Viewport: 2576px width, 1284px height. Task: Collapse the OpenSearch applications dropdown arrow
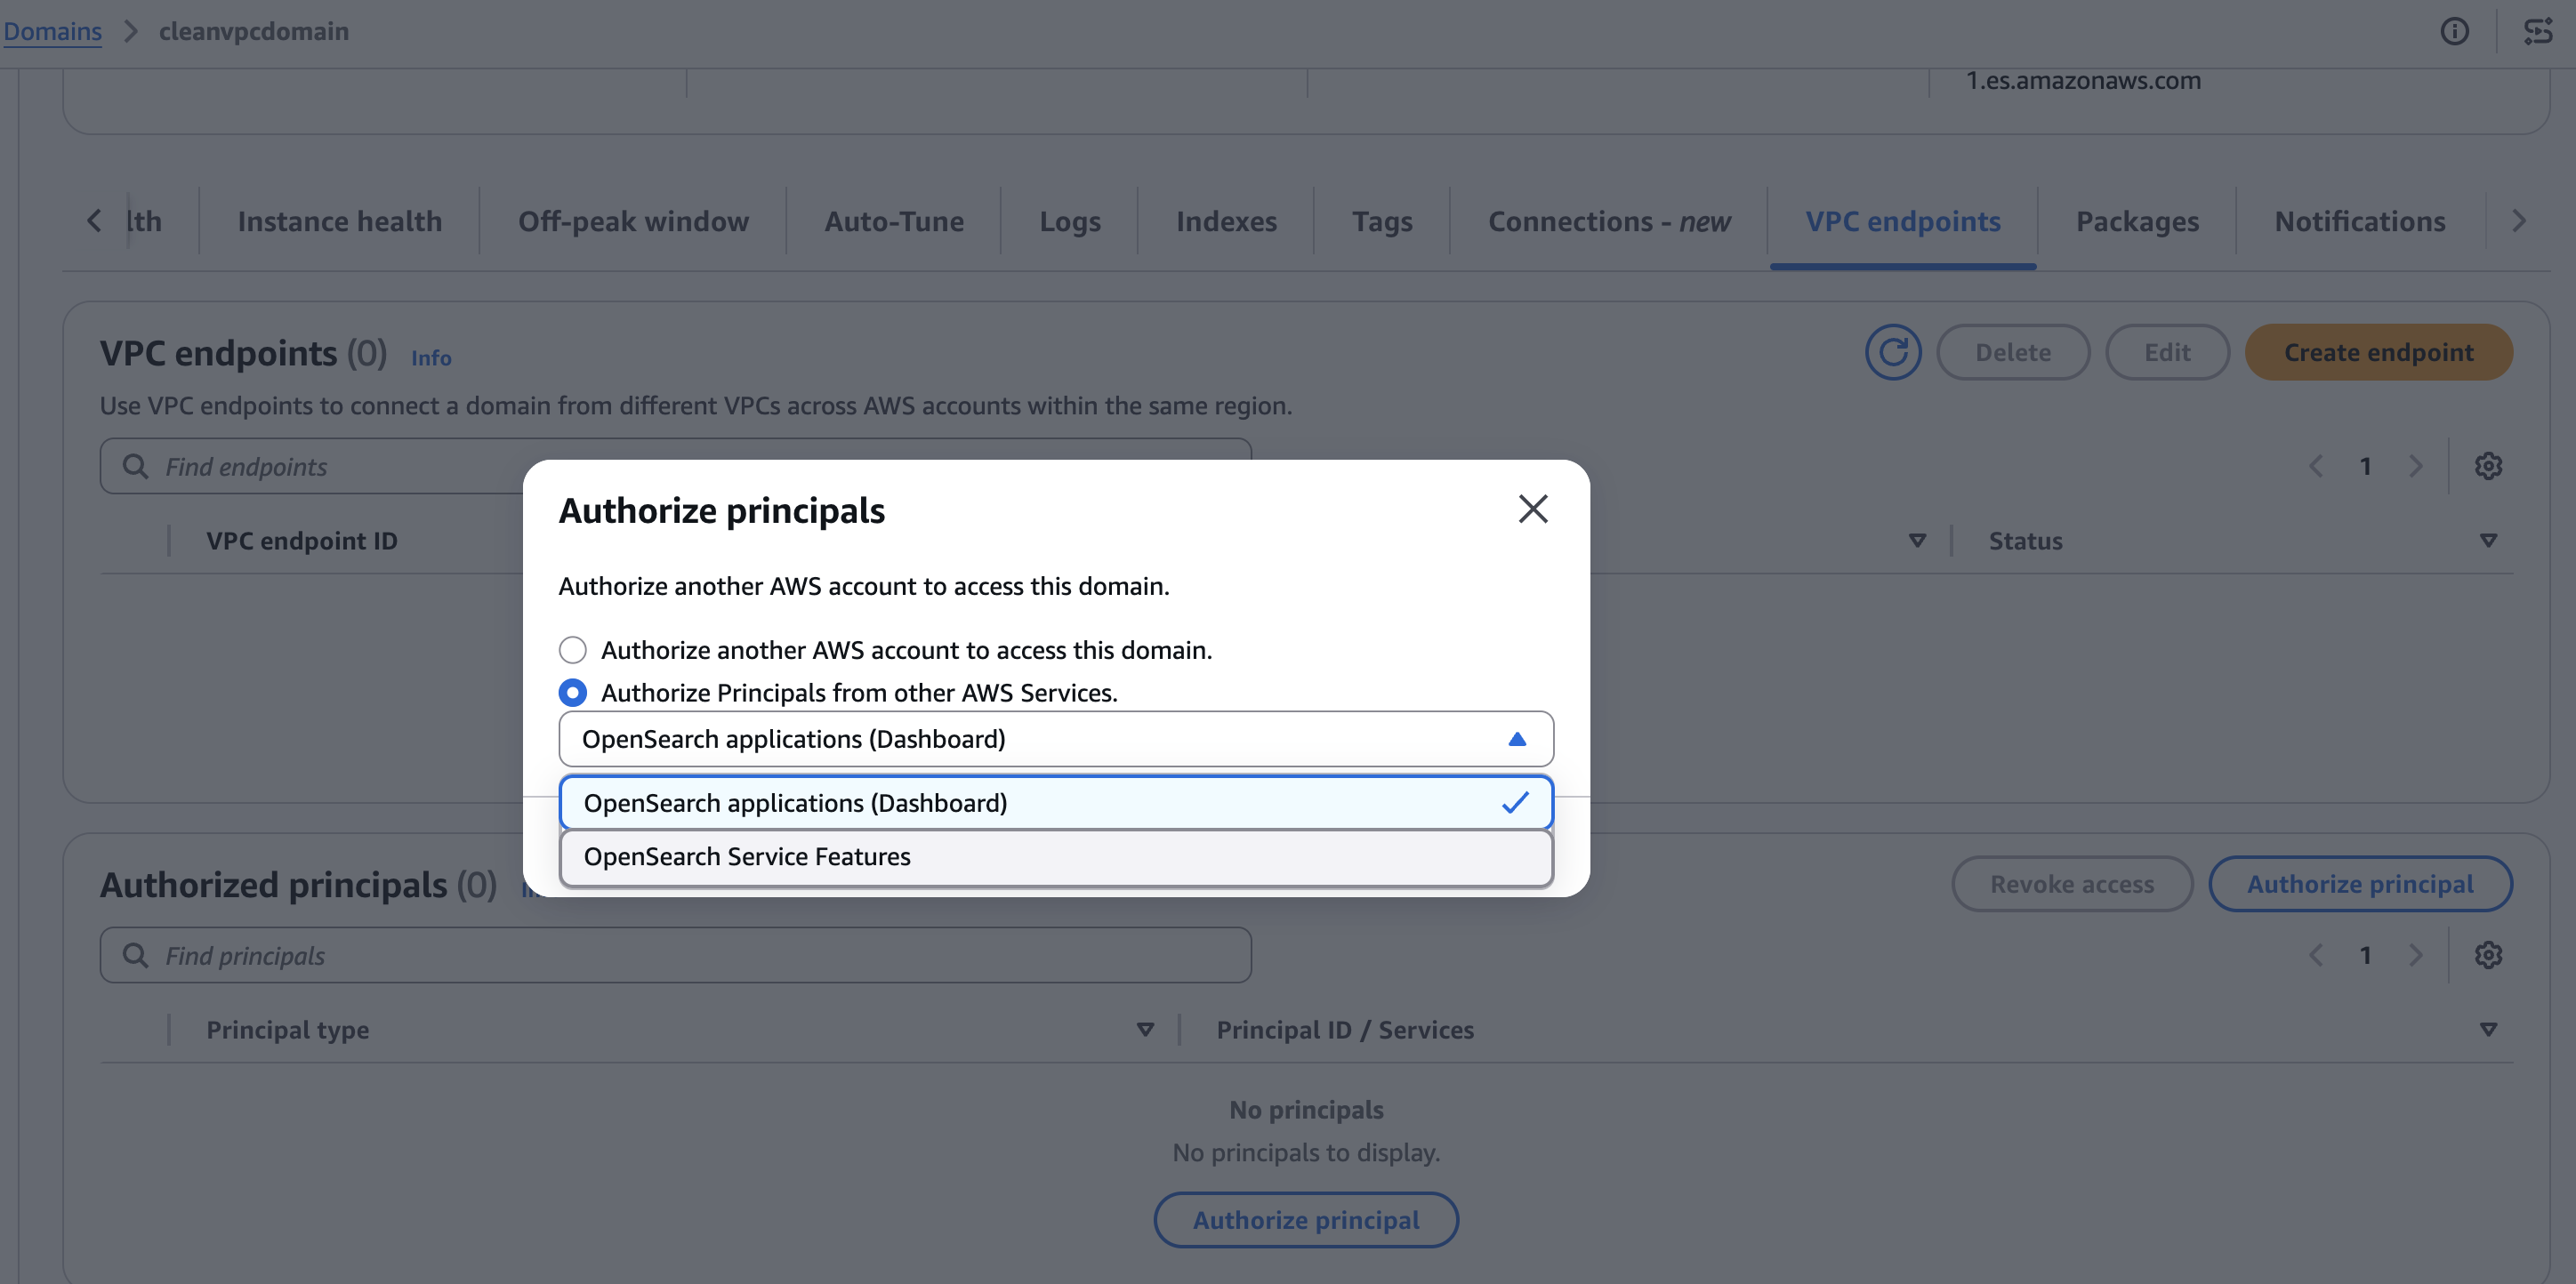(x=1516, y=739)
